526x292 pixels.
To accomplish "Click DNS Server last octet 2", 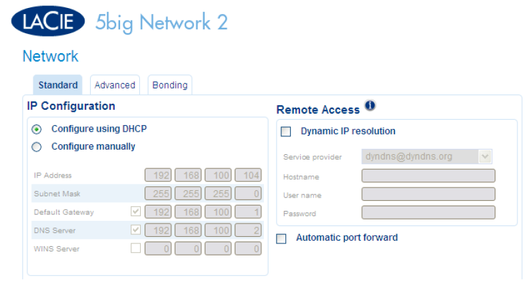I will tap(248, 230).
